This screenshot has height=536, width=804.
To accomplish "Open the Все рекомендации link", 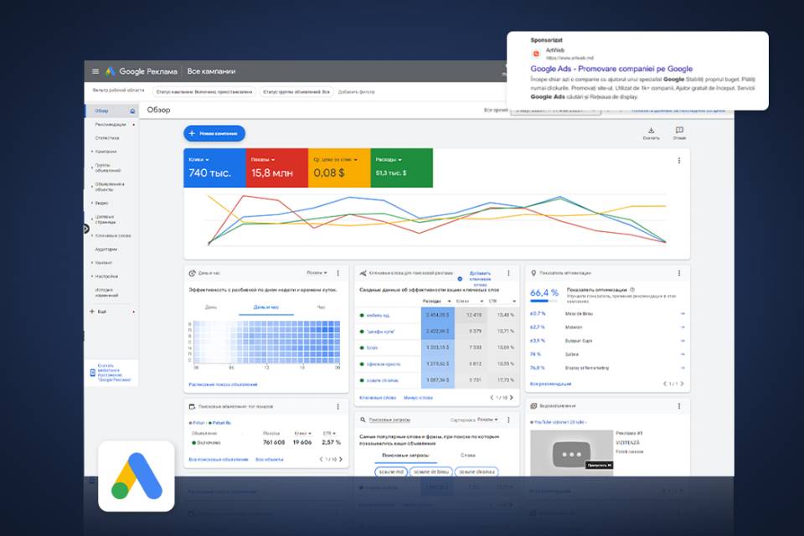I will click(549, 384).
